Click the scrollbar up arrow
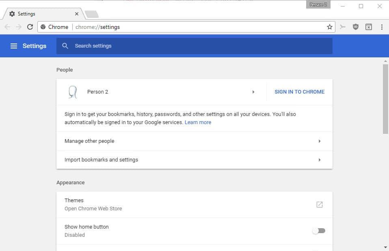Screen dimensions: 389x251 tap(385, 61)
